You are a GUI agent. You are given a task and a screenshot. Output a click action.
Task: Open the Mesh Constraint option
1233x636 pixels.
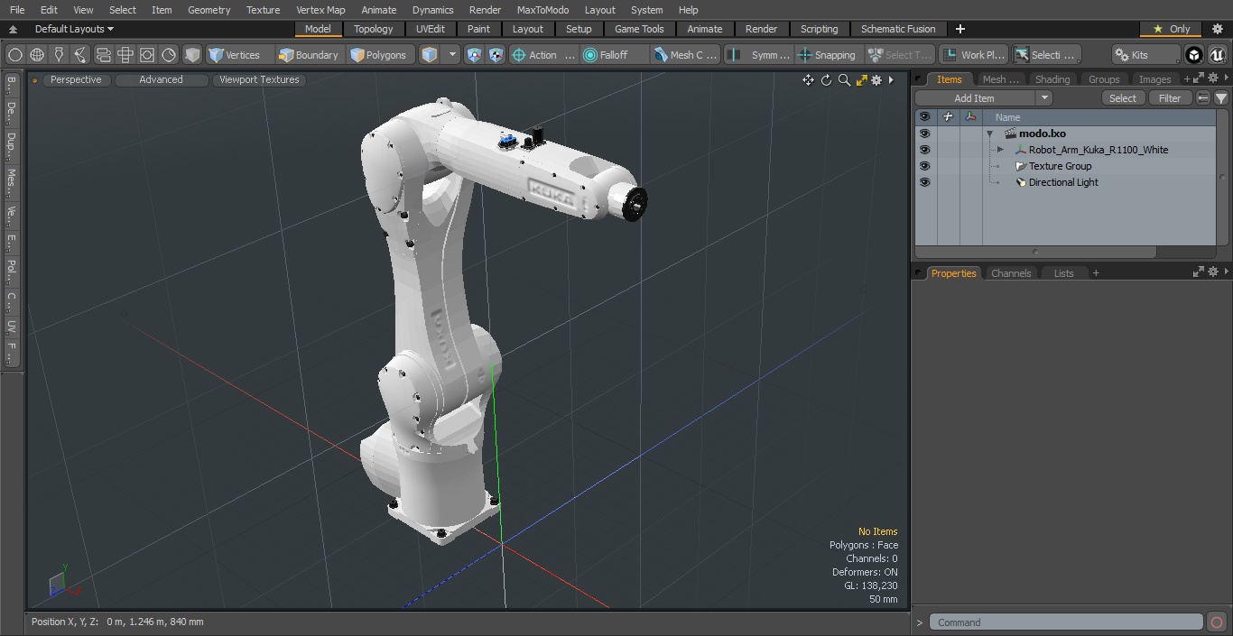686,55
